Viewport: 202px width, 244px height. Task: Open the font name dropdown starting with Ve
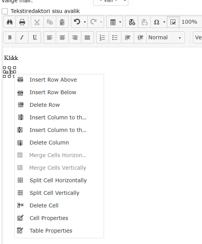(x=197, y=37)
